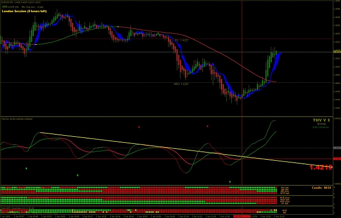Select the horizontal current-price line on chart
This screenshot has height=218, width=341.
(x=166, y=52)
